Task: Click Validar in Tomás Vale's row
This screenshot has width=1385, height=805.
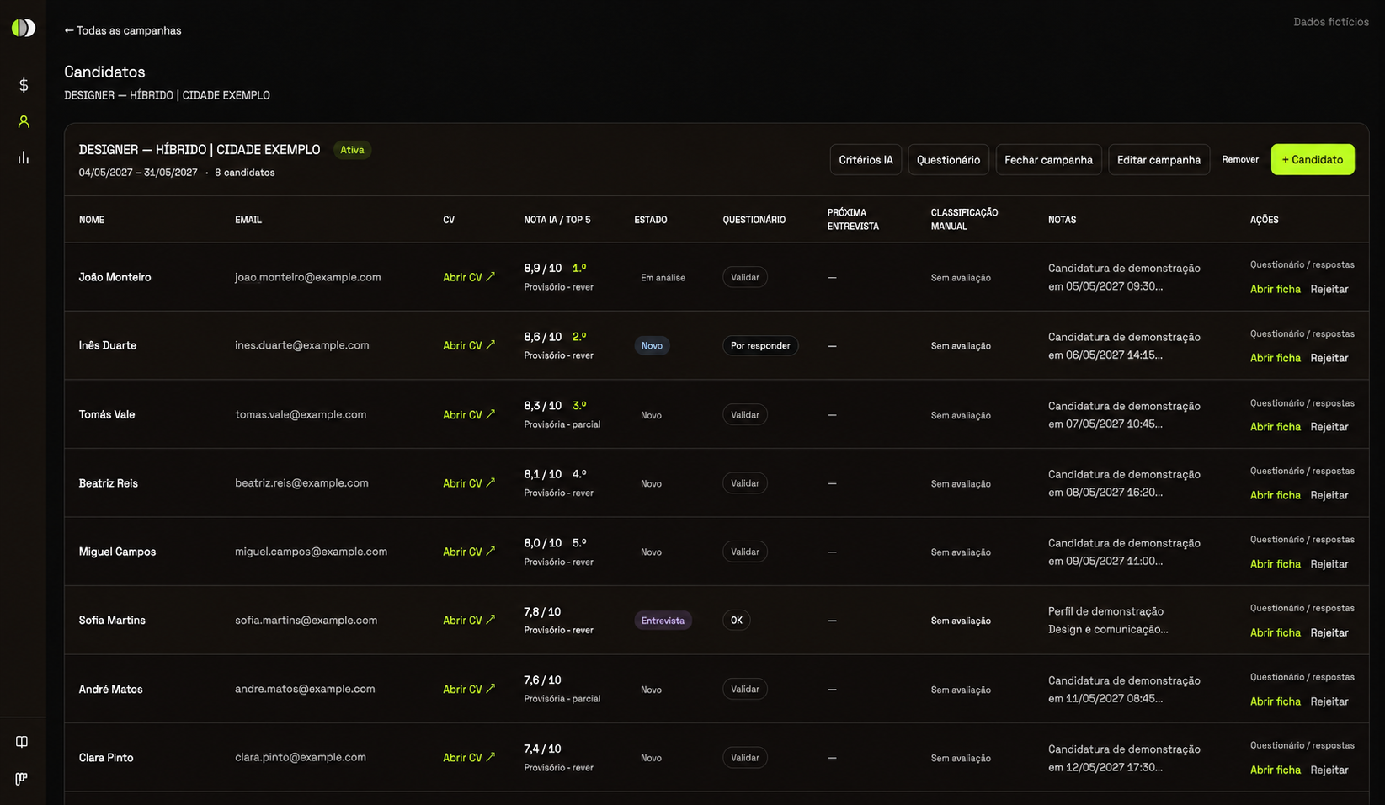Action: [745, 414]
